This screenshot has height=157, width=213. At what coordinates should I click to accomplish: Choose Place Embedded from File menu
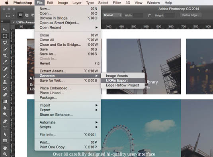click(68, 88)
